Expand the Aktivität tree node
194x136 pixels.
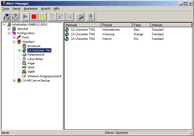click(x=9, y=29)
